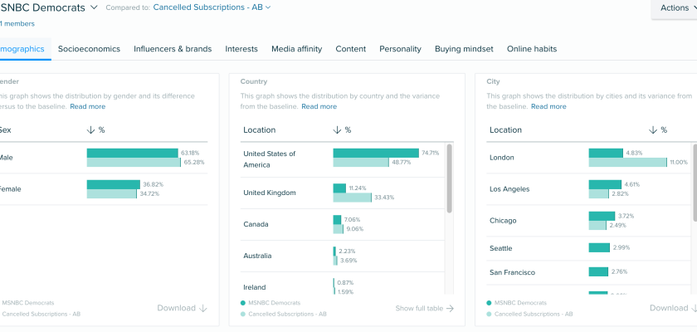The width and height of the screenshot is (697, 332).
Task: Click Read more in the Country description
Action: [319, 106]
